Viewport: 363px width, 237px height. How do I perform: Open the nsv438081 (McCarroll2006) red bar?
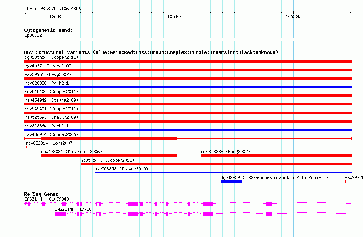[x=109, y=156]
